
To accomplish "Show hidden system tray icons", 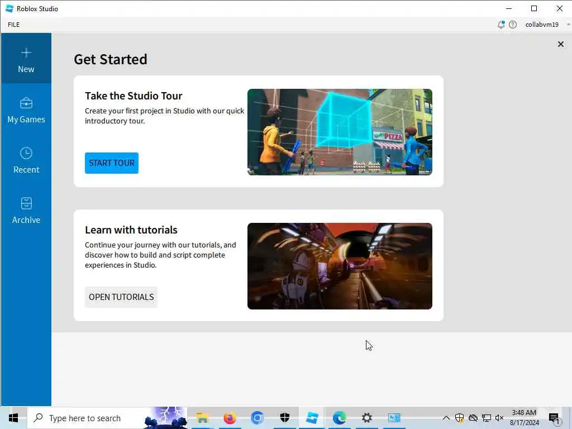I will pos(446,418).
